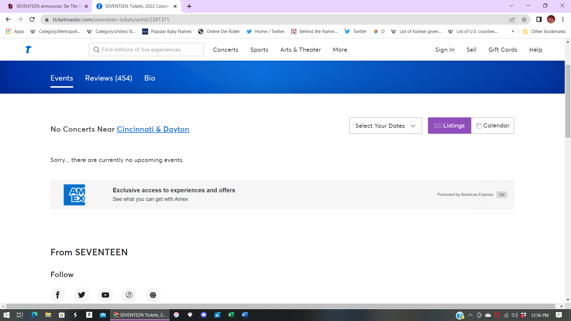View site information lock icon
The height and width of the screenshot is (321, 571).
[46, 20]
